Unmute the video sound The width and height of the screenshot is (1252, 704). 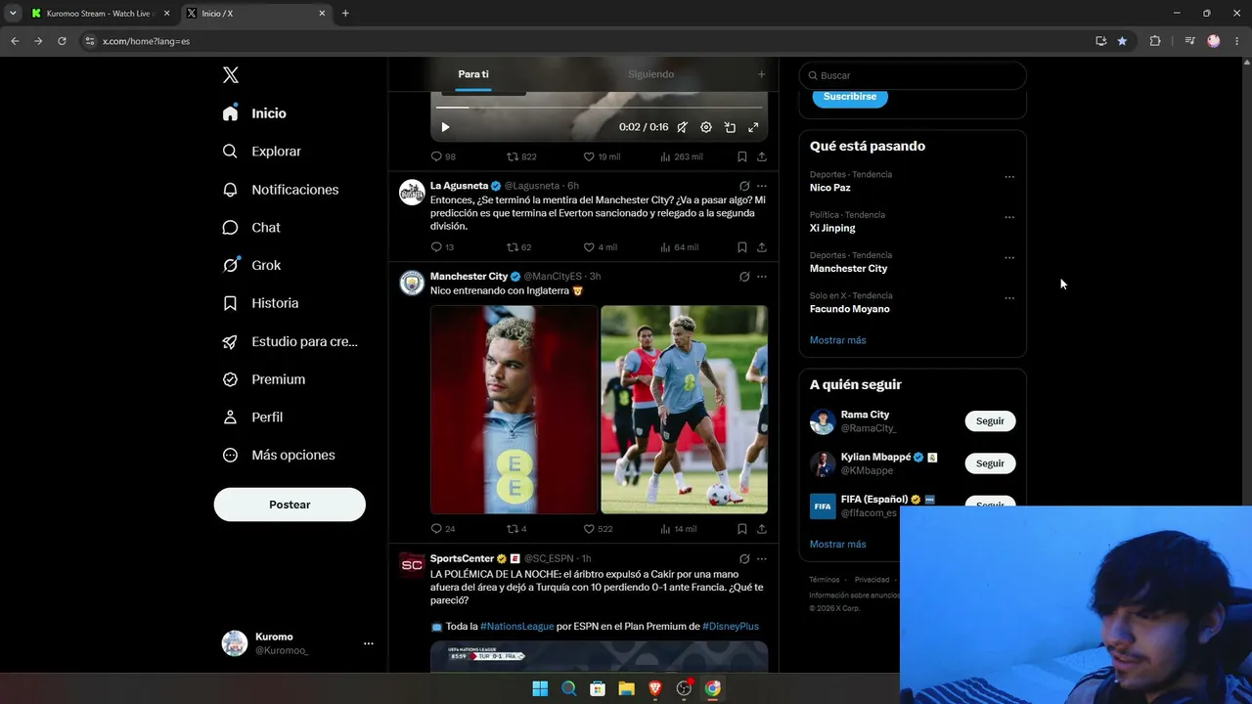(x=682, y=127)
